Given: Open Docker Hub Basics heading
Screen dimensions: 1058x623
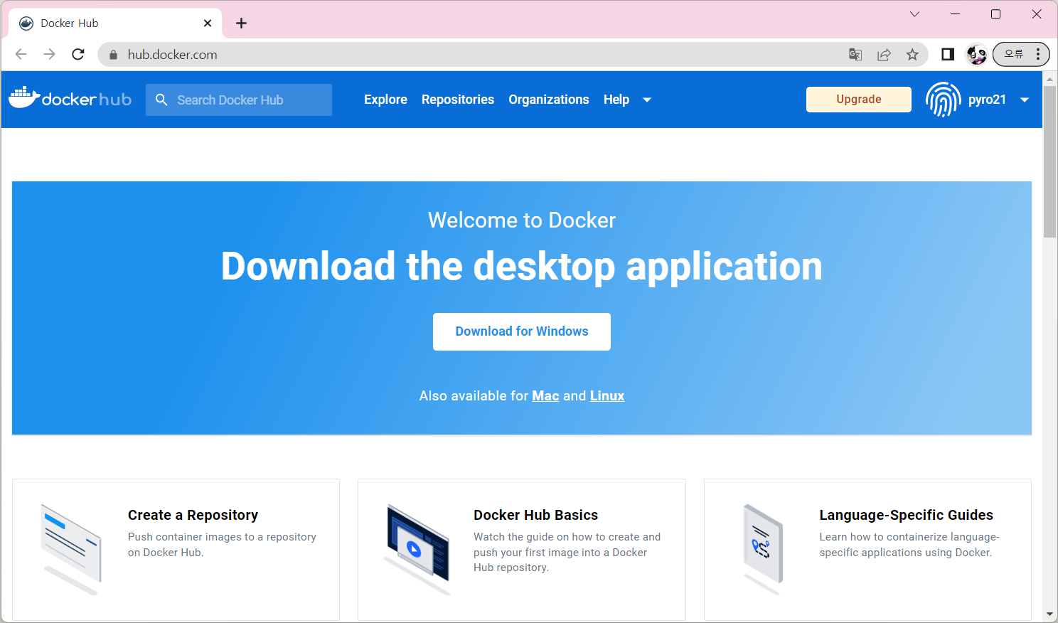Looking at the screenshot, I should [535, 515].
